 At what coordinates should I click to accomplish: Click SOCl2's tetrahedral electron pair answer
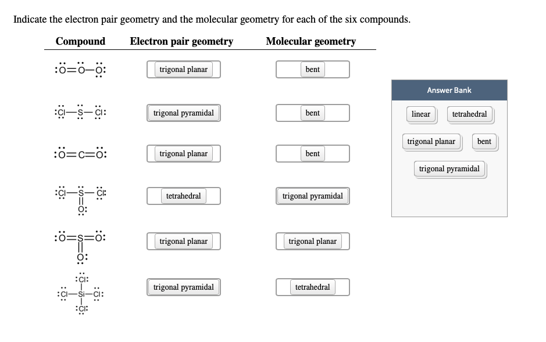(183, 196)
